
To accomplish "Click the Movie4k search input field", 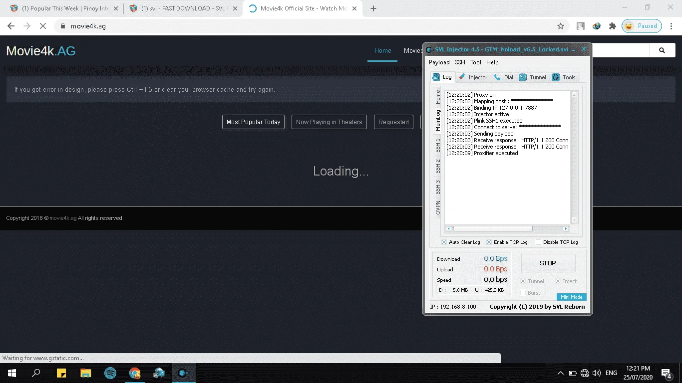I will (621, 50).
